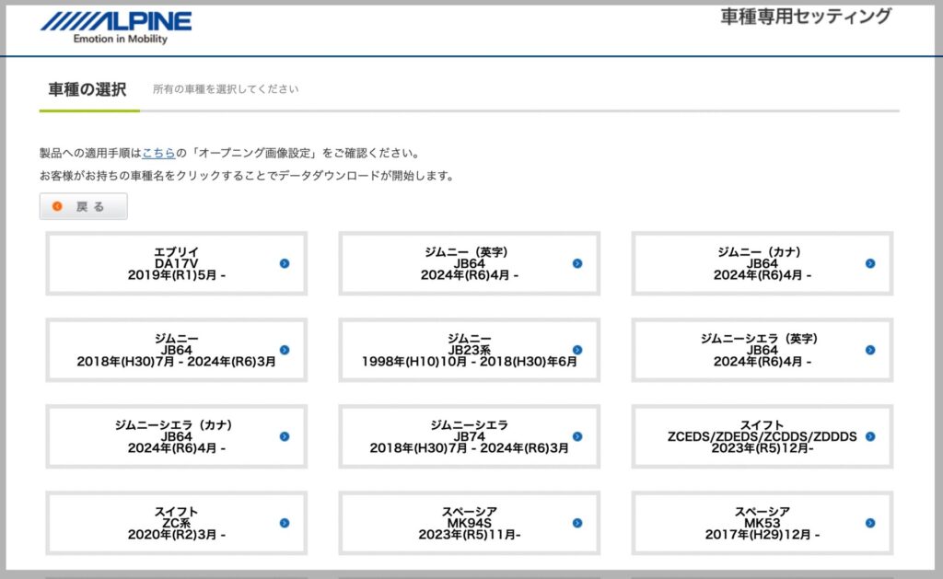Click blue arrow on スペーシア MK94S card
943x579 pixels.
[577, 523]
